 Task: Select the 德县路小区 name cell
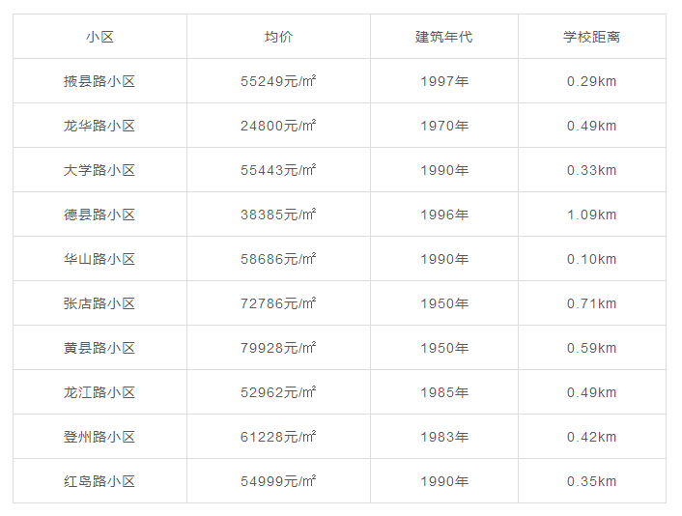pyautogui.click(x=99, y=215)
